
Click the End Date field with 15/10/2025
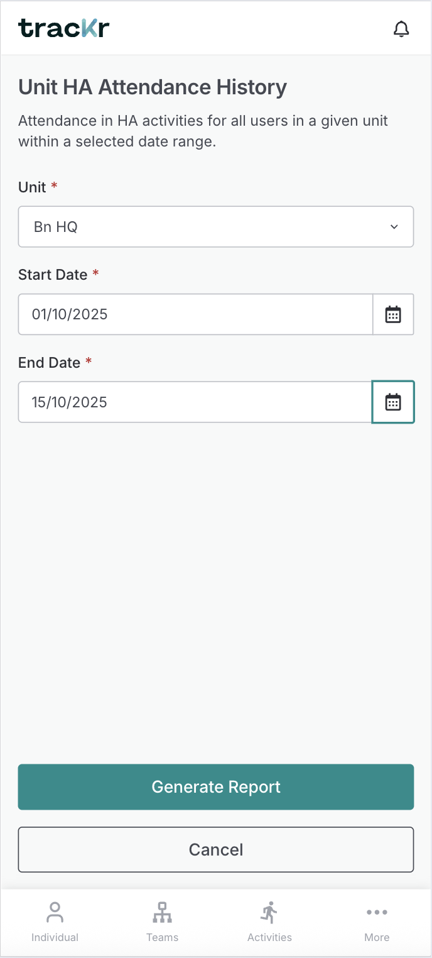195,402
